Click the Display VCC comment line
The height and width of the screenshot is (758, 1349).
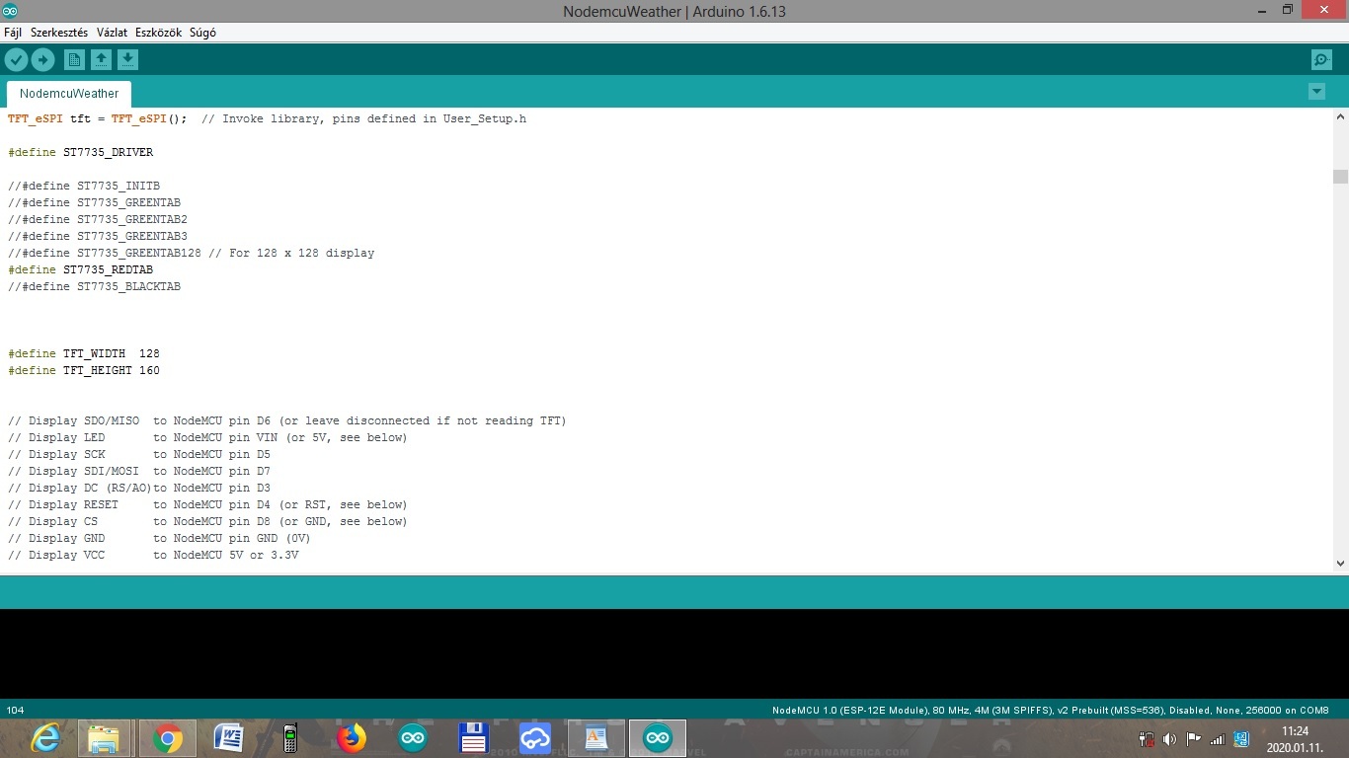[x=153, y=555]
